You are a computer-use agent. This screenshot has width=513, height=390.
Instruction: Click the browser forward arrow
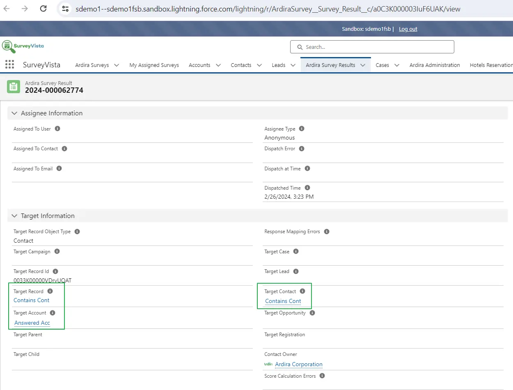click(25, 8)
